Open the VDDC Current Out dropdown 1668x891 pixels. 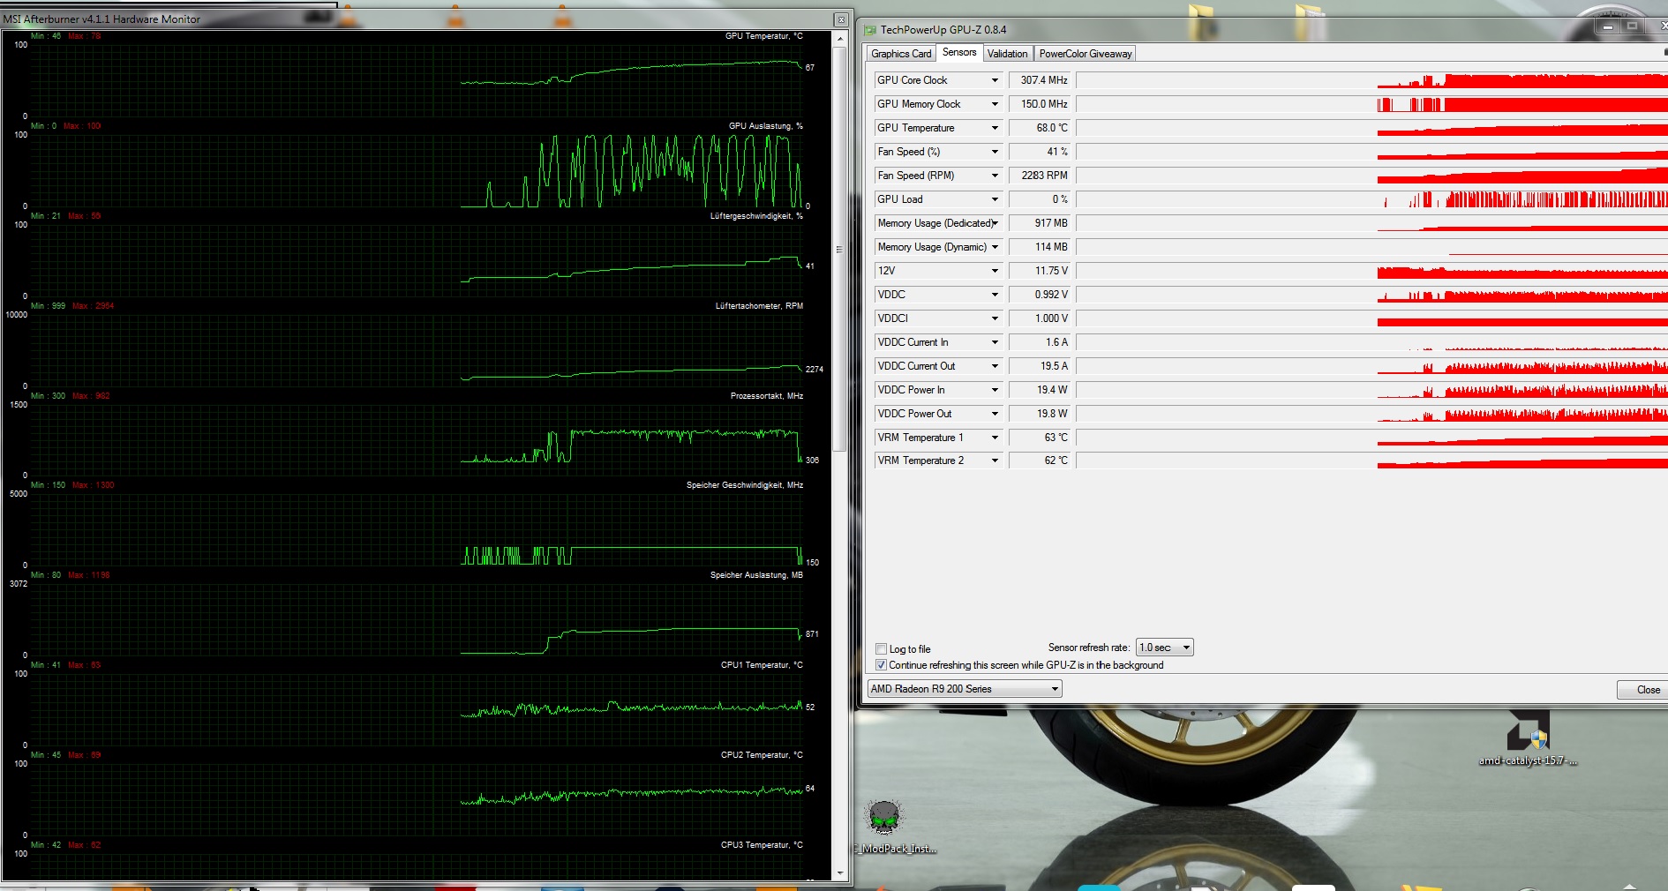995,366
